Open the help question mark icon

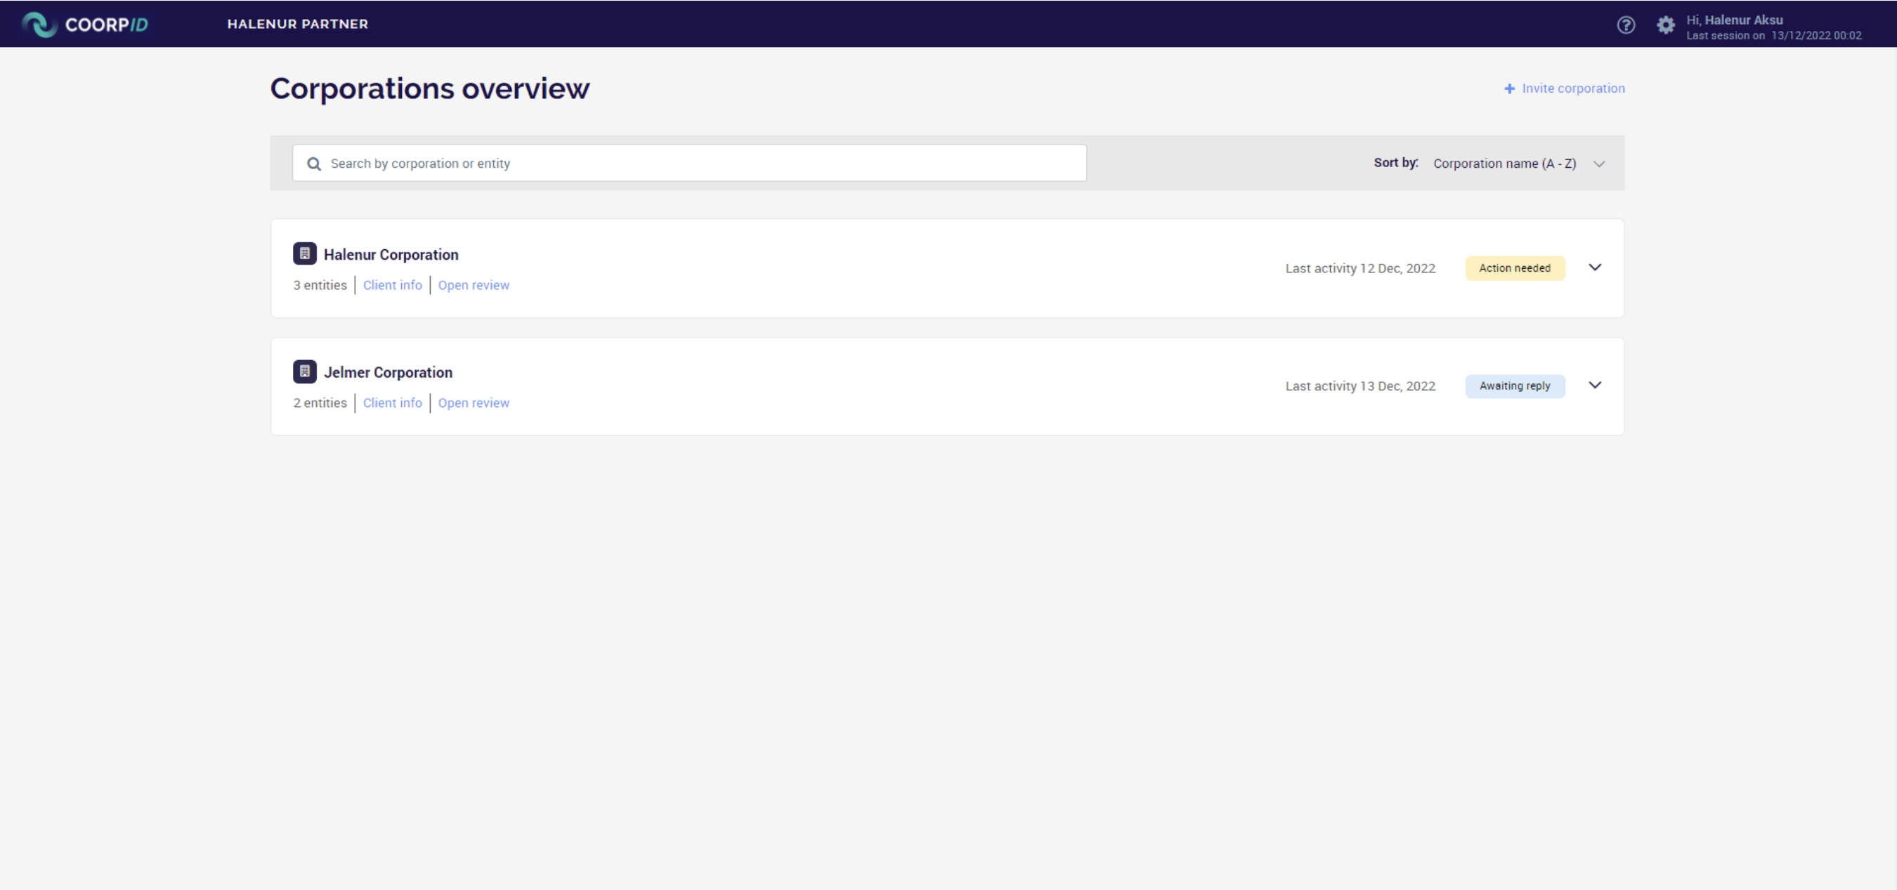1626,25
